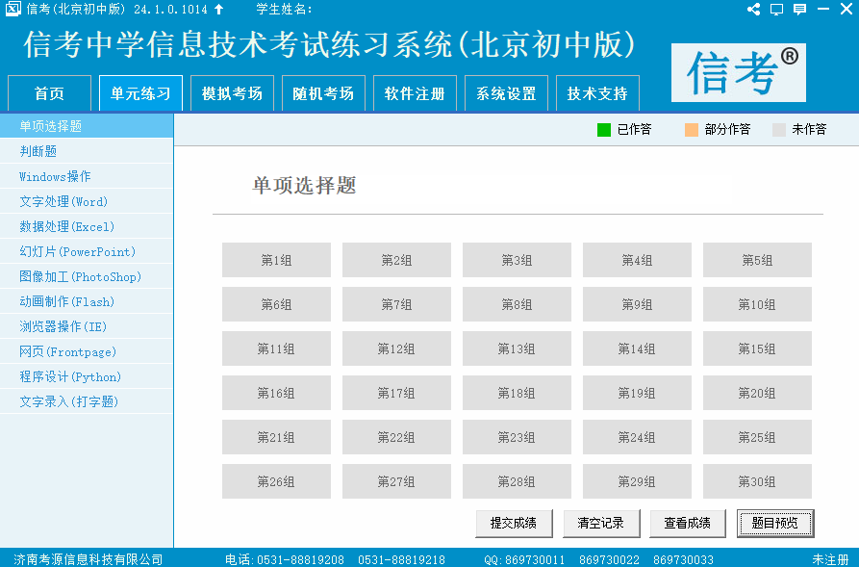The width and height of the screenshot is (859, 567).
Task: Open question group 第7组
Action: (x=396, y=304)
